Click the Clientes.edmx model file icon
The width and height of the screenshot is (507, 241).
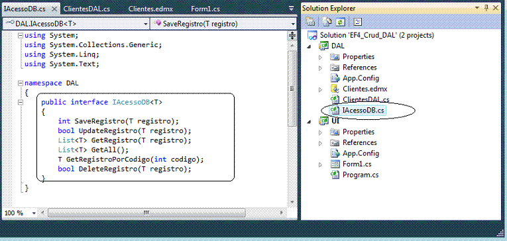335,89
